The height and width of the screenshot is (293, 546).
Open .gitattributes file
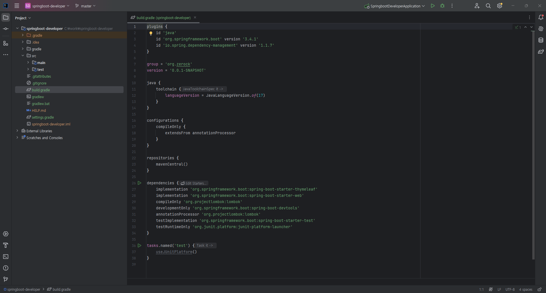click(41, 76)
